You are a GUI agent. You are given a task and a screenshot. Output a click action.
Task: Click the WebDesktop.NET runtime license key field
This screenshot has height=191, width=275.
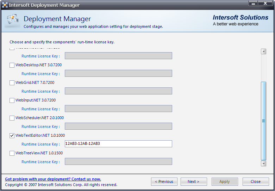118,73
